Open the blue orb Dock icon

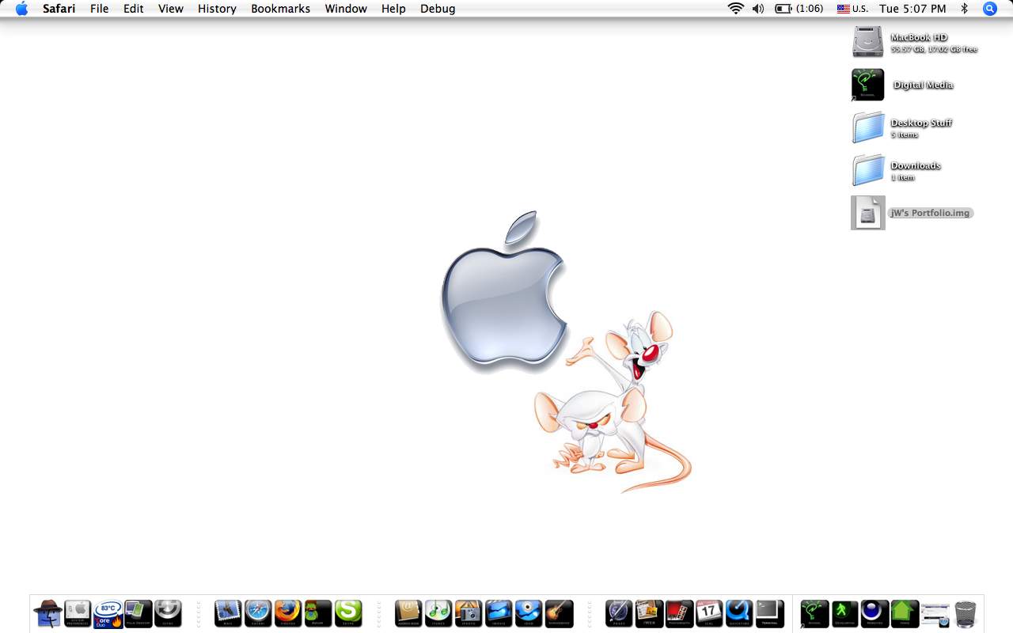(x=875, y=613)
